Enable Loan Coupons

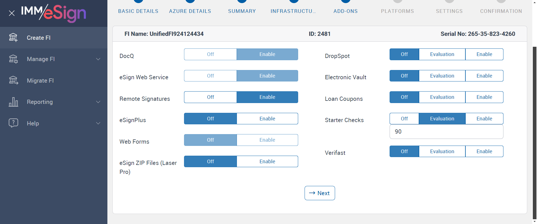484,97
